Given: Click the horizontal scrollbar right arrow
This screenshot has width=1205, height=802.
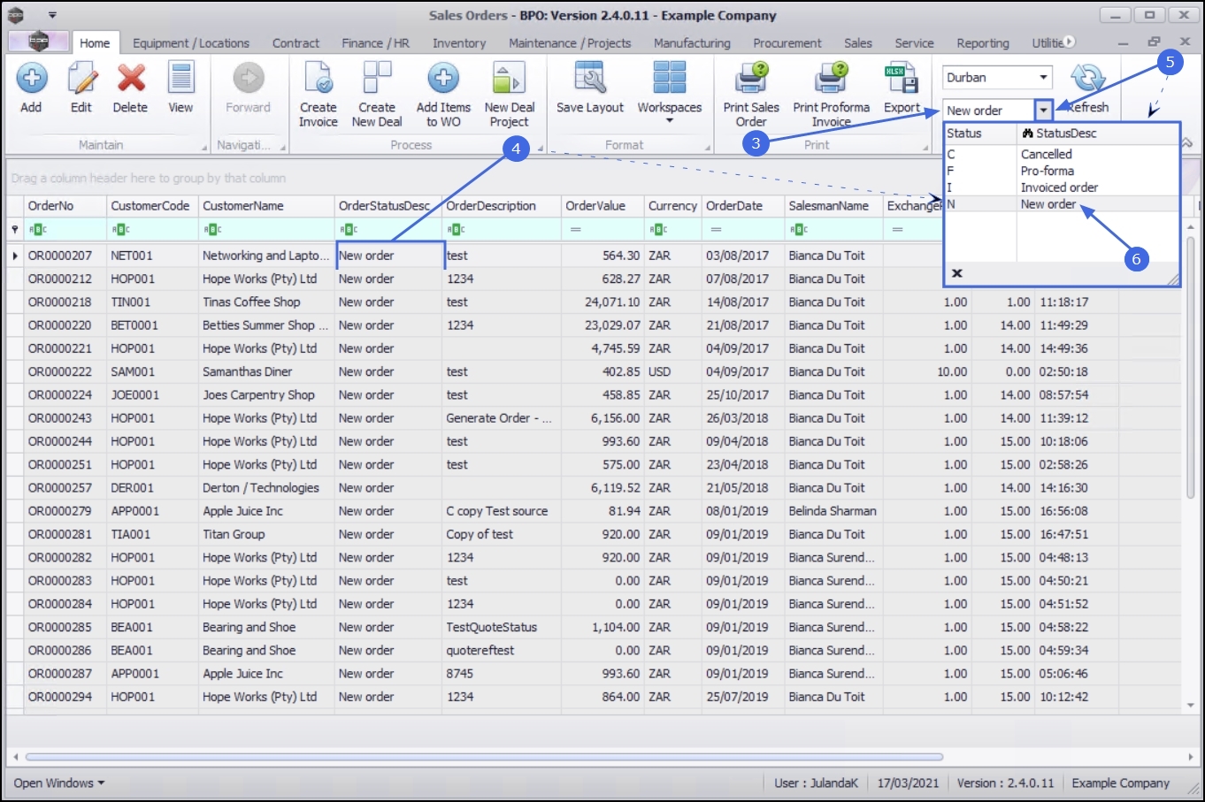Looking at the screenshot, I should [x=1191, y=757].
